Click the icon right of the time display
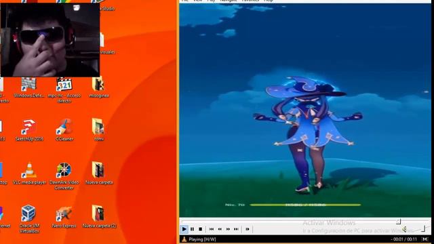434x244 pixels. point(425,239)
